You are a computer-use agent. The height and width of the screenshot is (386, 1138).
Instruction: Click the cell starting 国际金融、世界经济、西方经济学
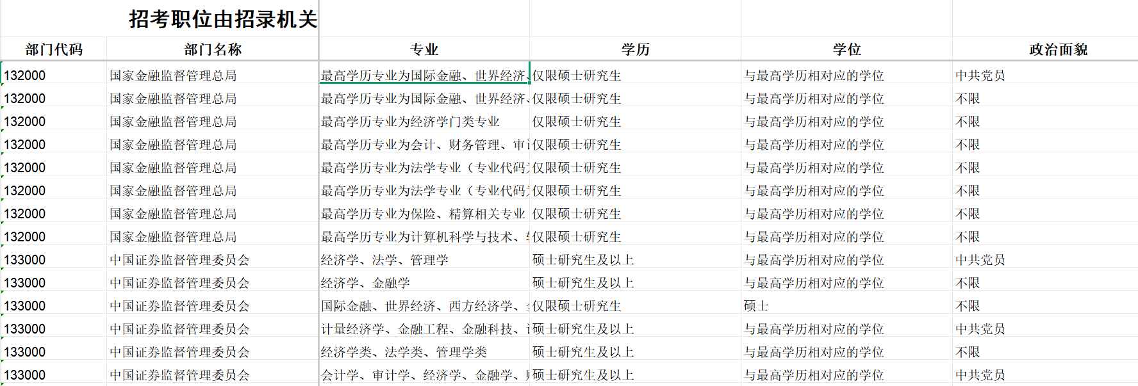tap(423, 306)
